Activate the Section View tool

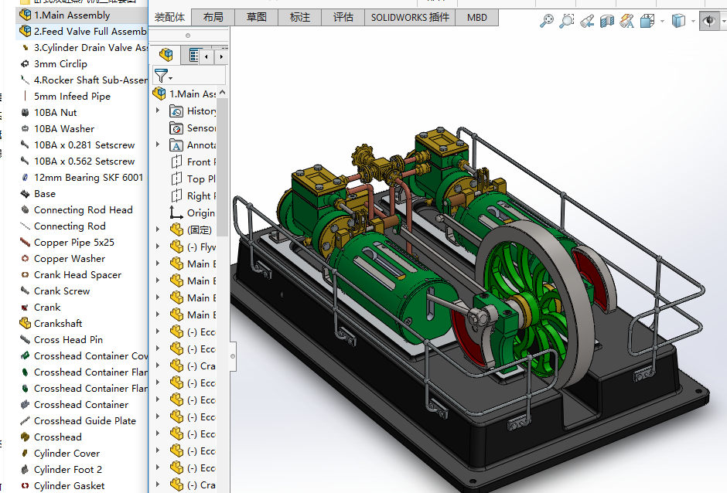[607, 22]
